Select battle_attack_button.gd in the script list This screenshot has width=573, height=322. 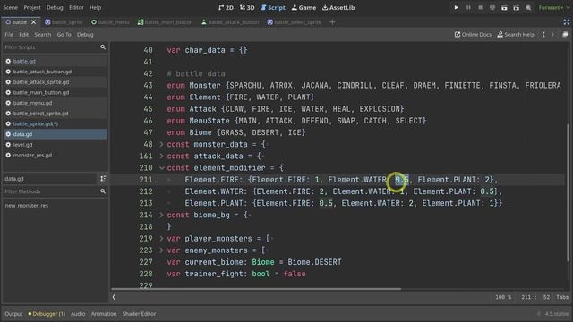[x=55, y=72]
